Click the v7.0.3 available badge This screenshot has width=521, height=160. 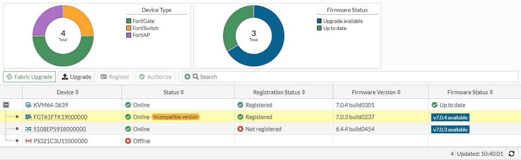click(450, 130)
